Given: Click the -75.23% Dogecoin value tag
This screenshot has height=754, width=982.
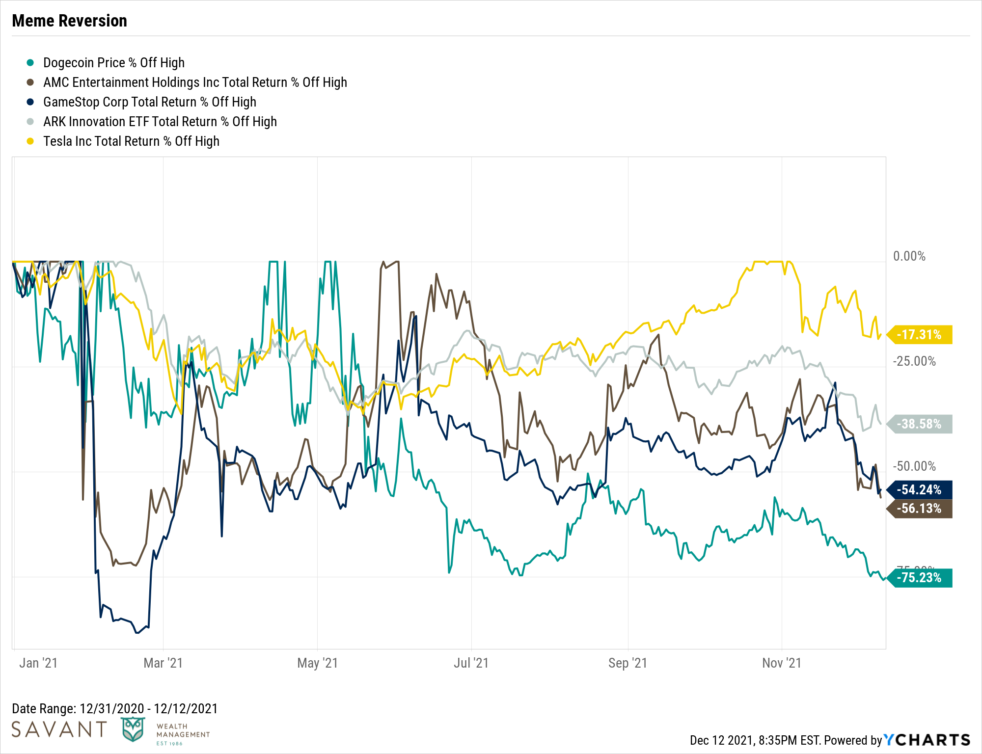Looking at the screenshot, I should click(x=919, y=578).
